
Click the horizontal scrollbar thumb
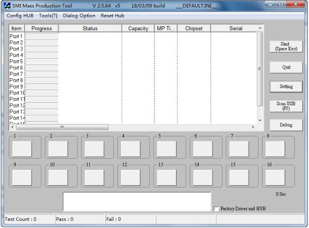pos(62,127)
